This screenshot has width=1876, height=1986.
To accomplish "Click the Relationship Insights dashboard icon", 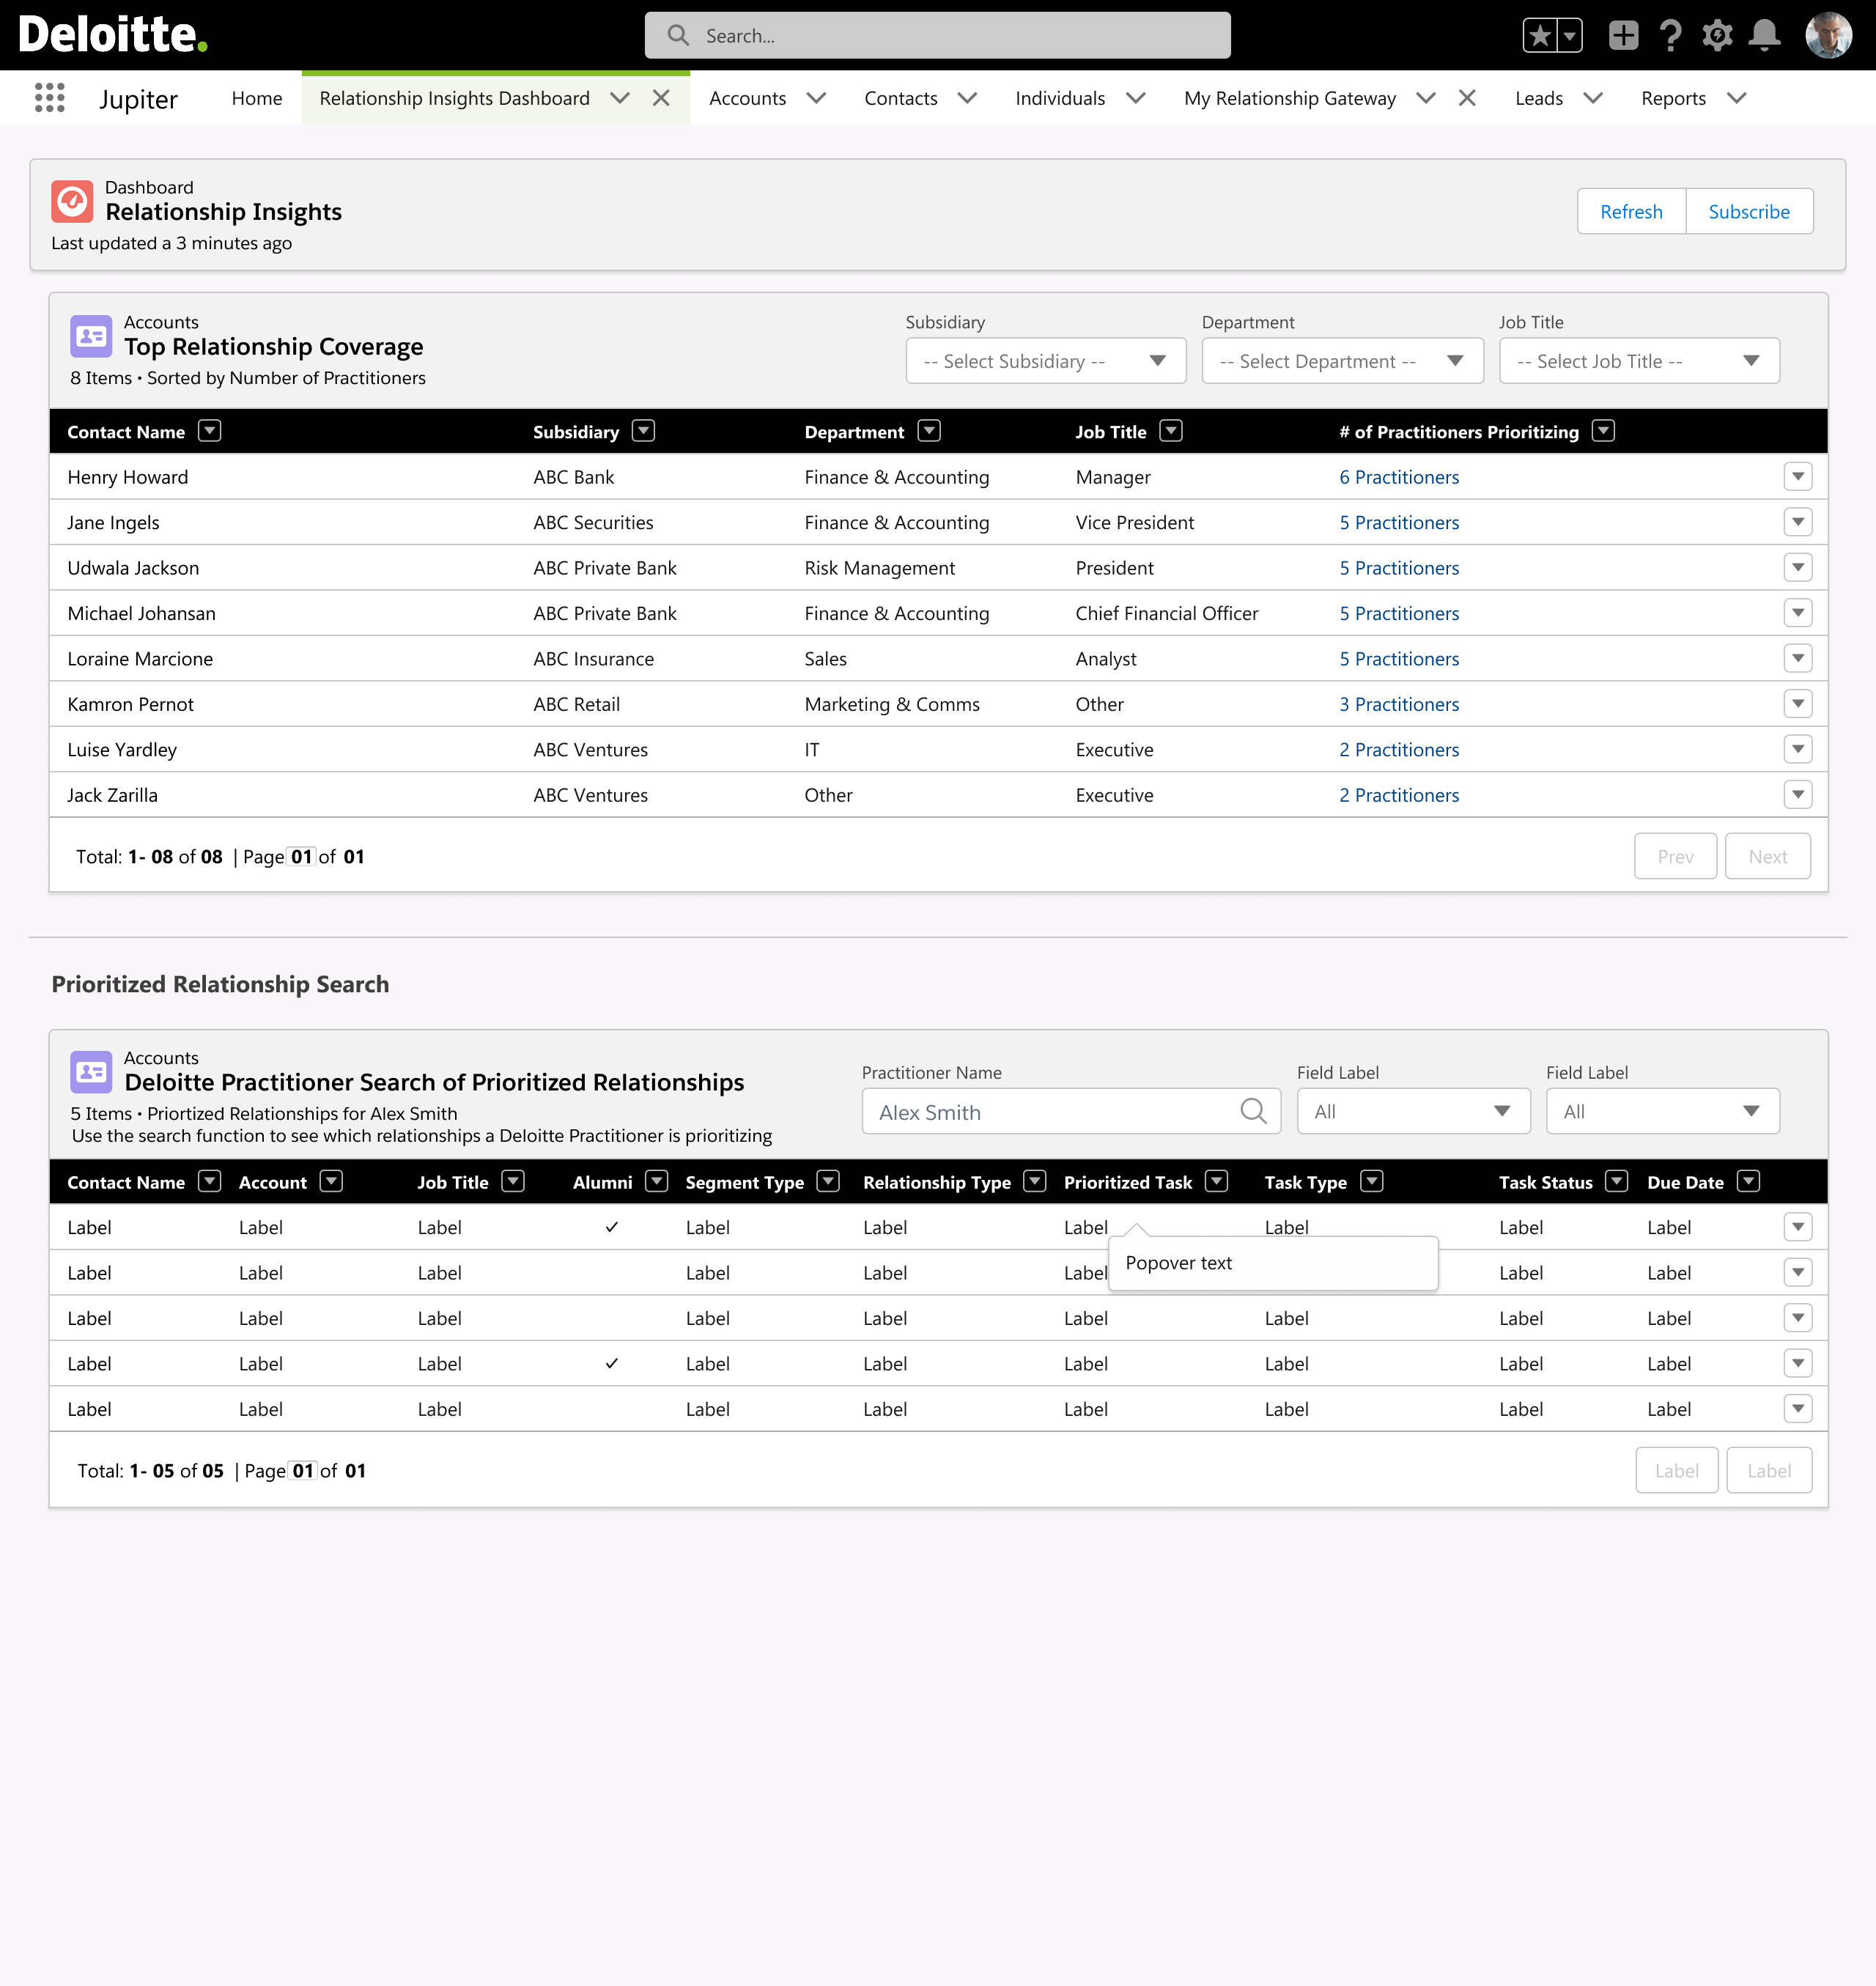I will coord(72,201).
